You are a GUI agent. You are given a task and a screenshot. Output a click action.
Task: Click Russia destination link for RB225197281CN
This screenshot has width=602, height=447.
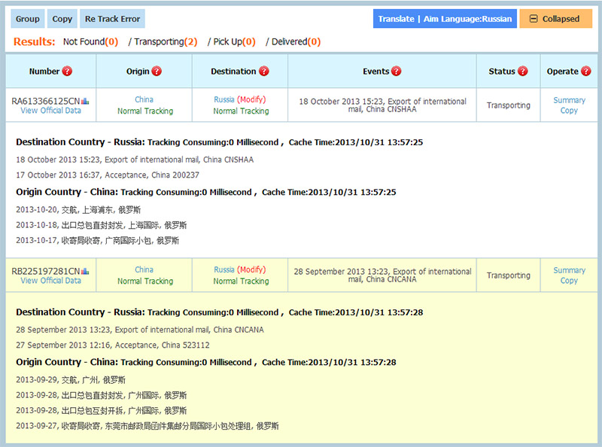point(223,269)
